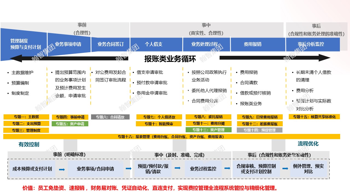Viewport: 350px width, 196px height.
Task: Select the bottom heading 事前（明确标准）
Action: point(69,155)
